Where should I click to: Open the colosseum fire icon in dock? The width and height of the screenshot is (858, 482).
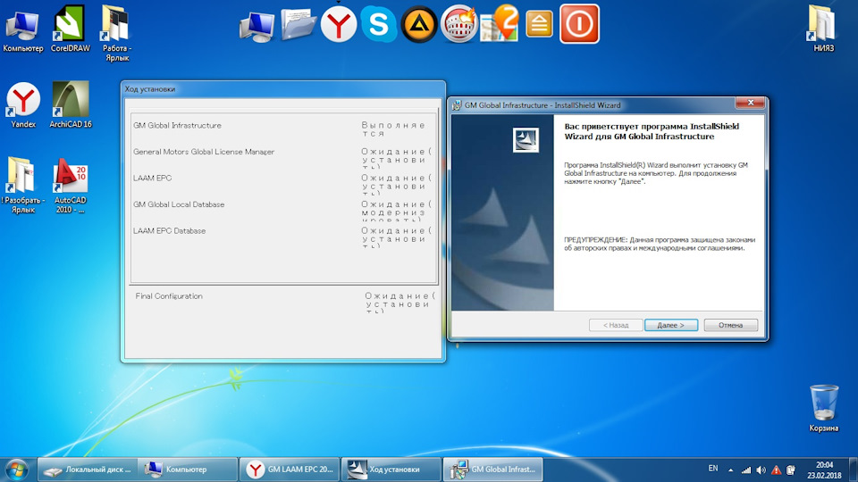click(459, 24)
